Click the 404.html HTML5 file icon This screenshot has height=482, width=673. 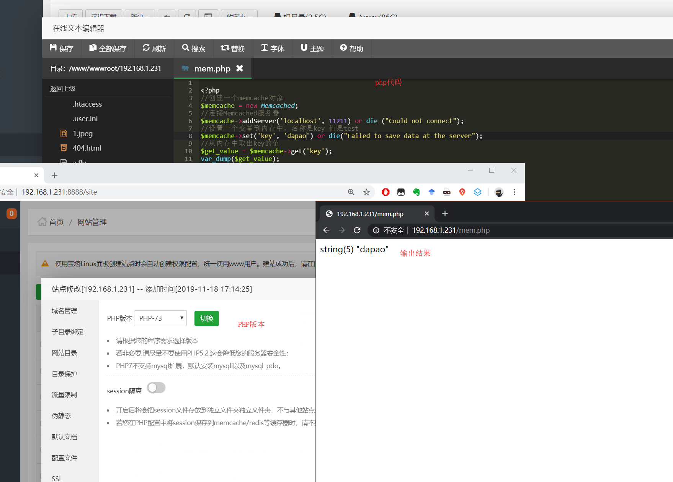64,148
